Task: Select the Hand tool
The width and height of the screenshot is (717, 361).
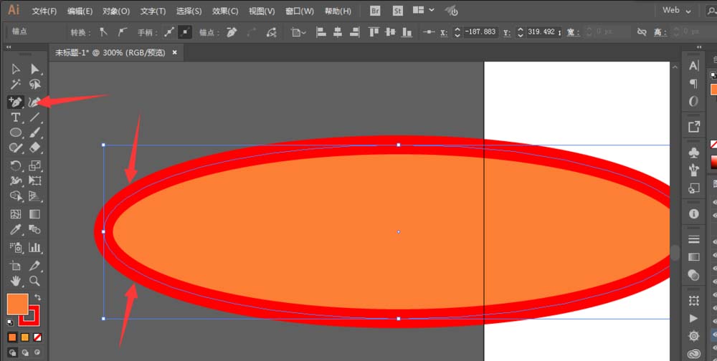Action: pyautogui.click(x=16, y=281)
